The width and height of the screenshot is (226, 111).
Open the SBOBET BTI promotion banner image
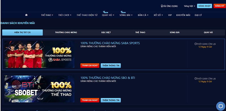coord(39,89)
